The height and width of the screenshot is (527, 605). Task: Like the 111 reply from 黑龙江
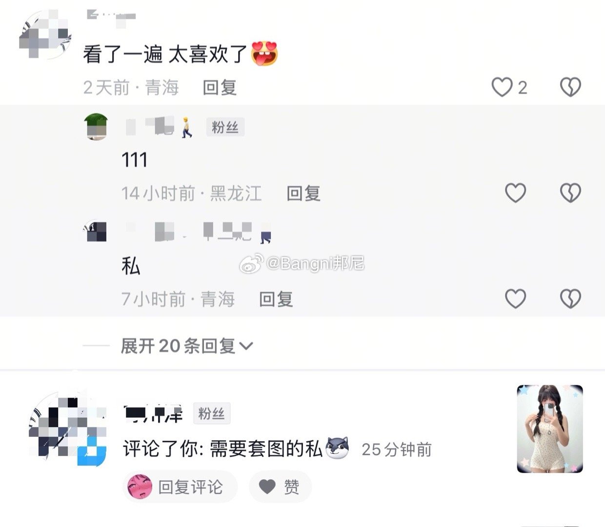coord(515,193)
